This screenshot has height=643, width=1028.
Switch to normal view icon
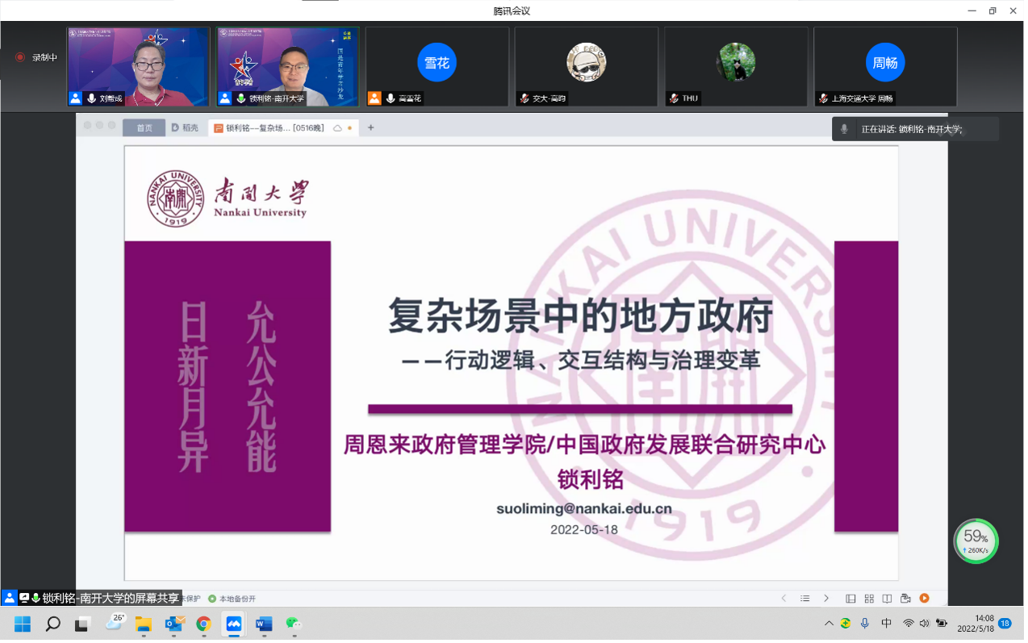click(850, 599)
